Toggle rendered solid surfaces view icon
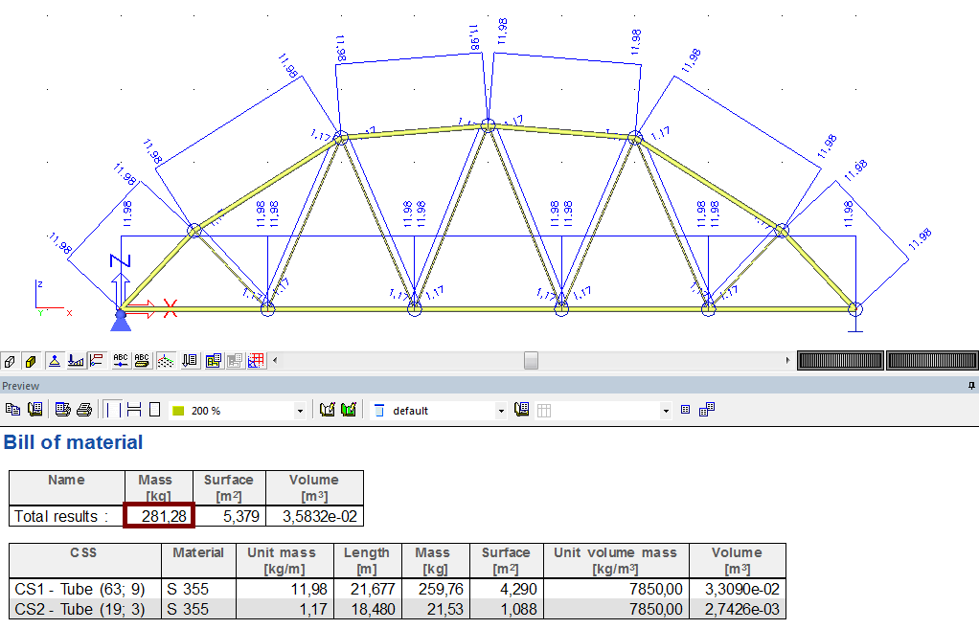 [31, 361]
